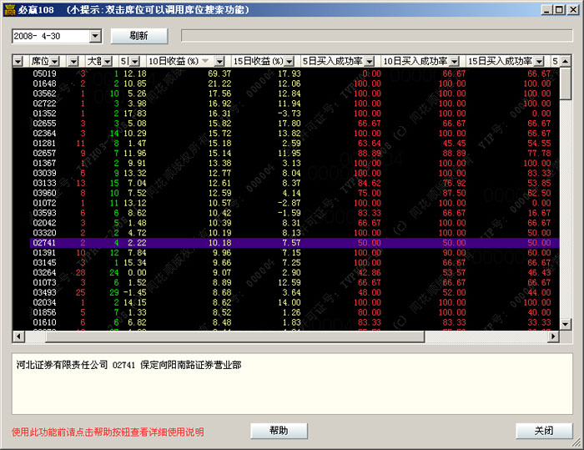
Task: Open the 10日收益(%) column filter arrow
Action: pyautogui.click(x=219, y=62)
